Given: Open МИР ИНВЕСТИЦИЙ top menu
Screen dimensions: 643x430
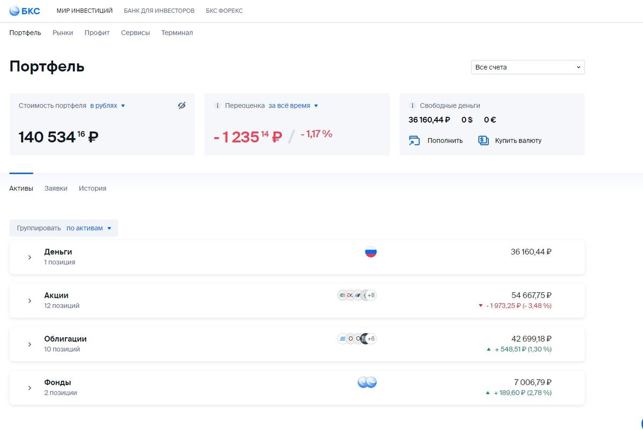Looking at the screenshot, I should (x=85, y=11).
